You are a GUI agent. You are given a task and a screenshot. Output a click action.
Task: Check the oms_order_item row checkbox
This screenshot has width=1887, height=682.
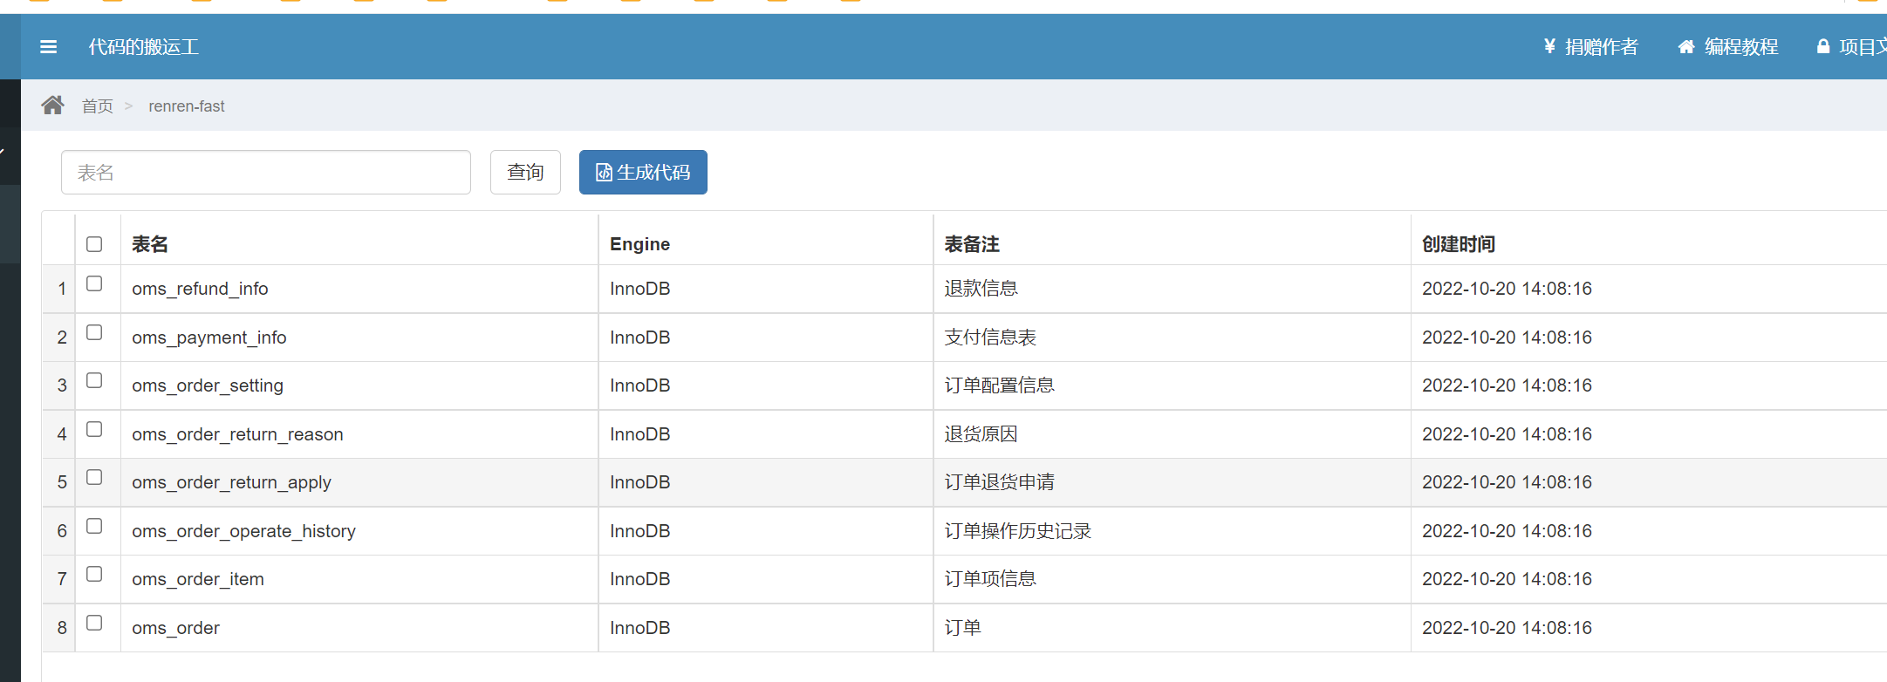tap(94, 574)
